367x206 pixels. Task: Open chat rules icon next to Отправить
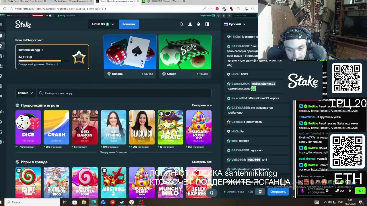click(260, 192)
